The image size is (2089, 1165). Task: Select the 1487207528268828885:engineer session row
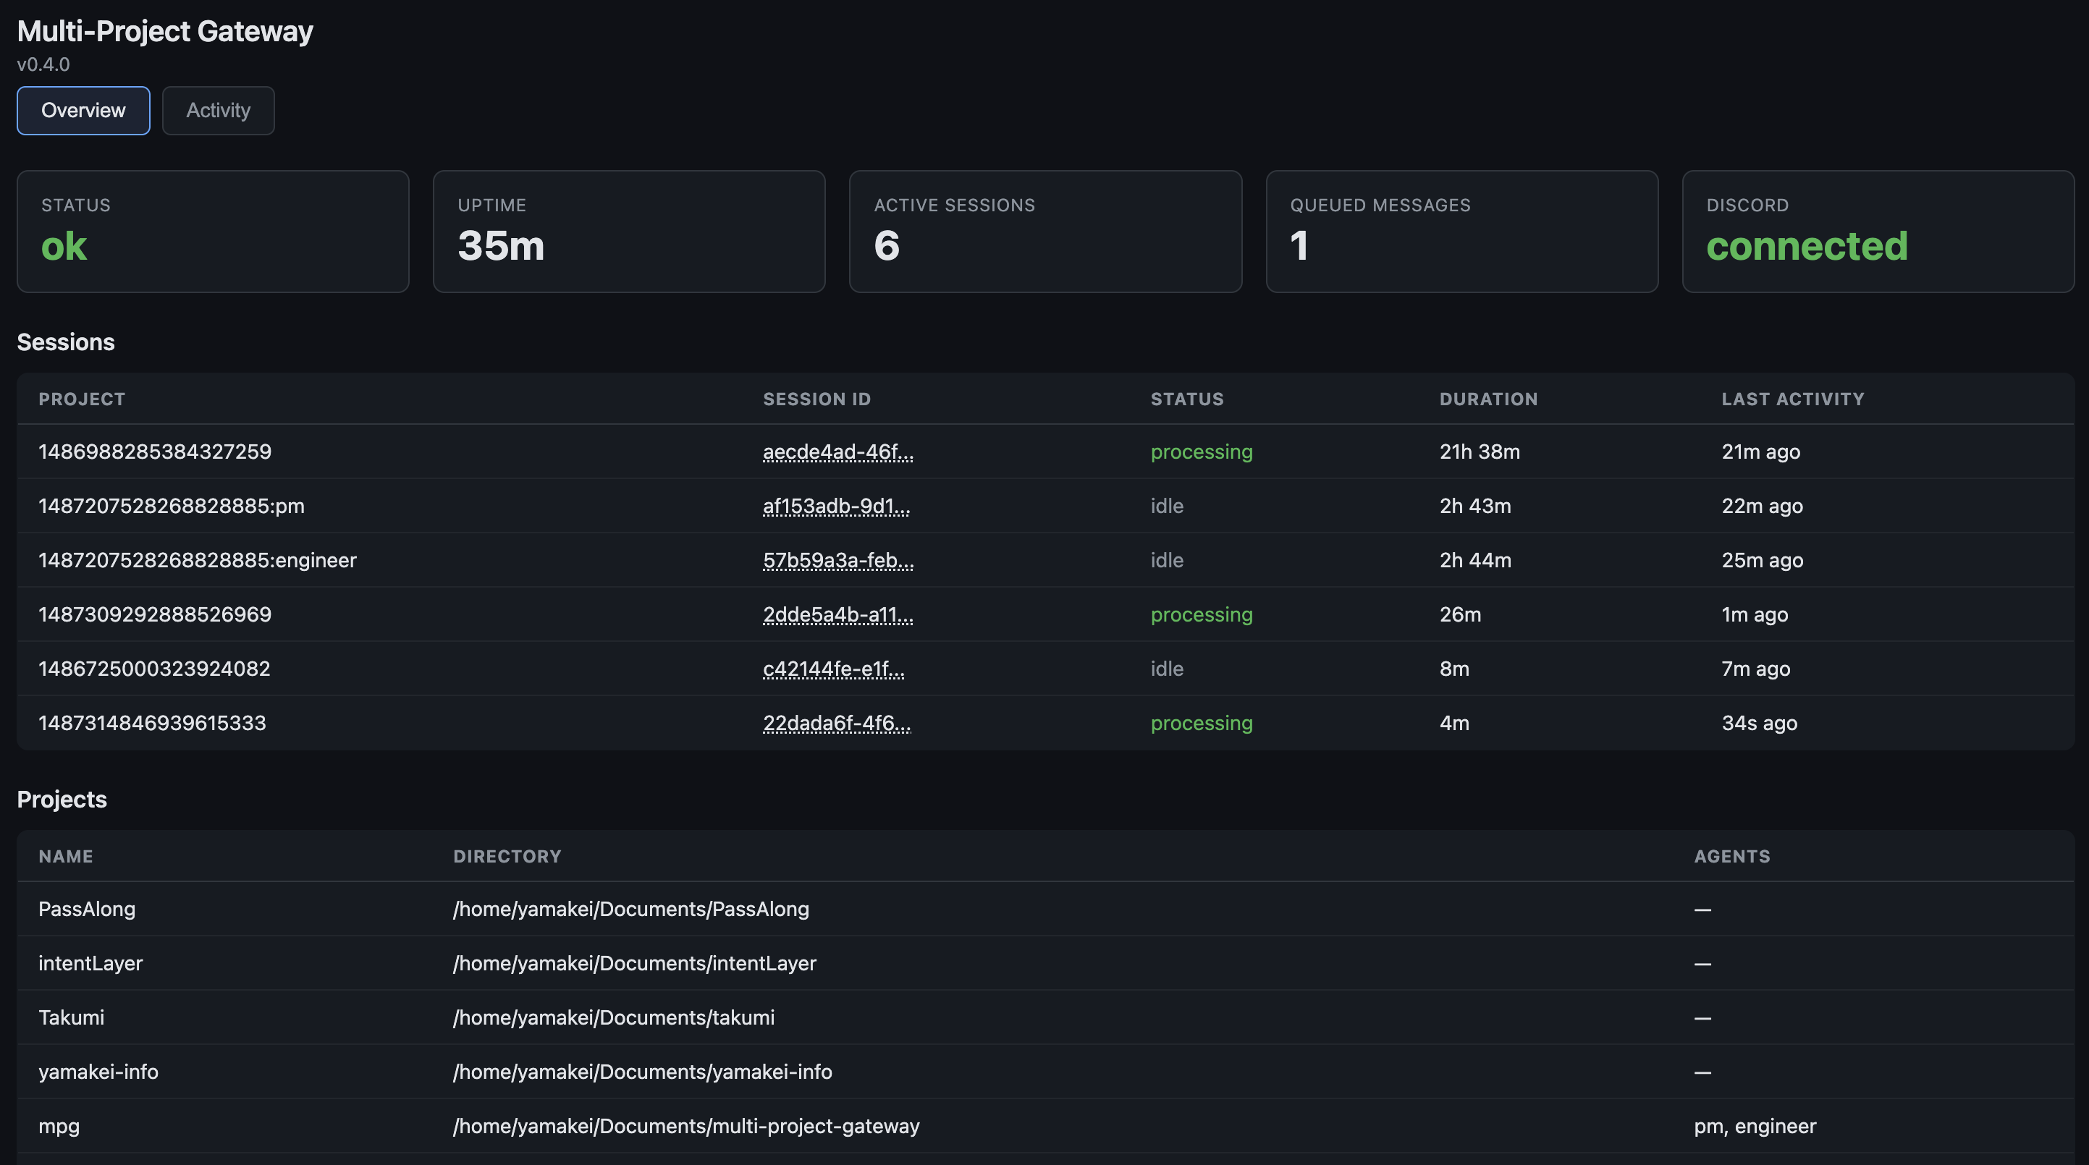197,560
